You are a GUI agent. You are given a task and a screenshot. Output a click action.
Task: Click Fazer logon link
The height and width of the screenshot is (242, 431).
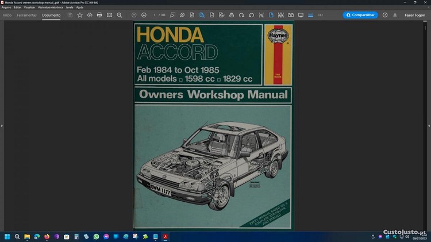pos(415,15)
